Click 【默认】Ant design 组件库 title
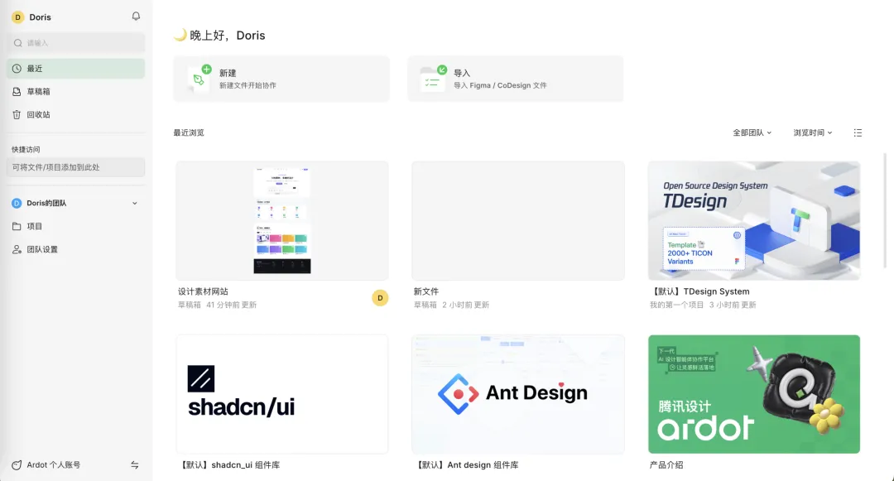This screenshot has height=481, width=894. (x=466, y=465)
